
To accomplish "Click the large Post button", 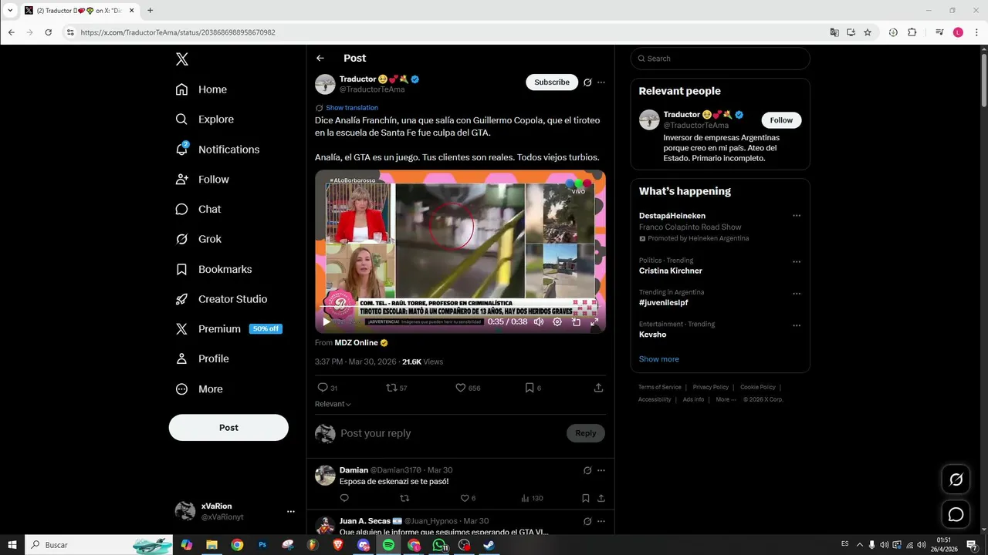I will click(x=228, y=428).
